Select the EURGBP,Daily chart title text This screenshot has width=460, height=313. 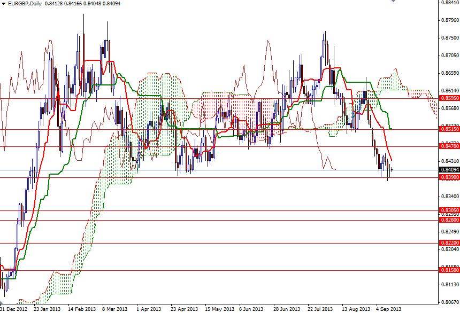pos(25,4)
